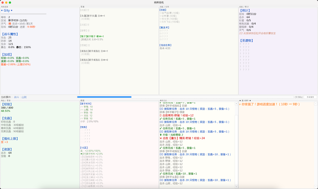318x189 pixels.
Task: Click the green 【鞋子】新手鞋子 equipment entry
Action: tap(92, 37)
